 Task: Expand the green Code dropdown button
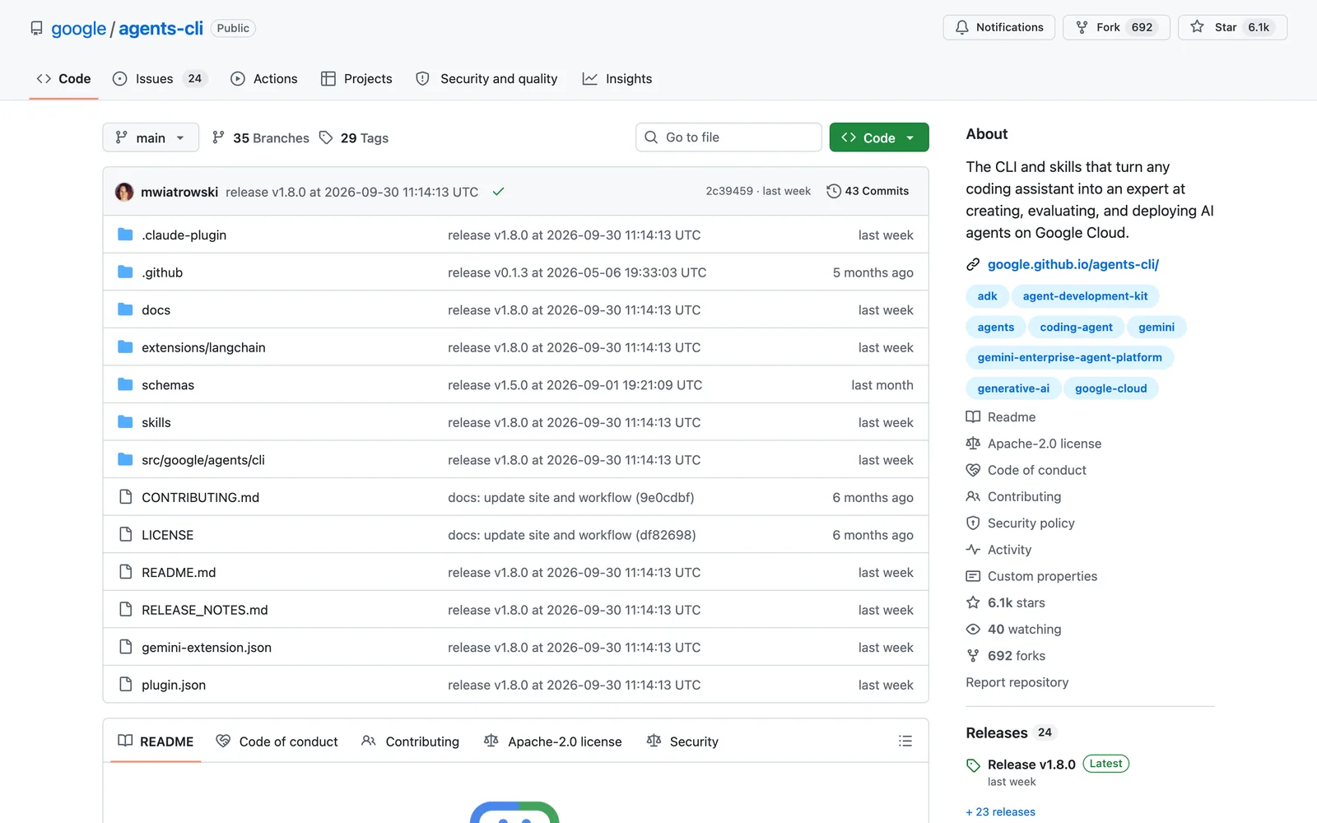pyautogui.click(x=879, y=137)
